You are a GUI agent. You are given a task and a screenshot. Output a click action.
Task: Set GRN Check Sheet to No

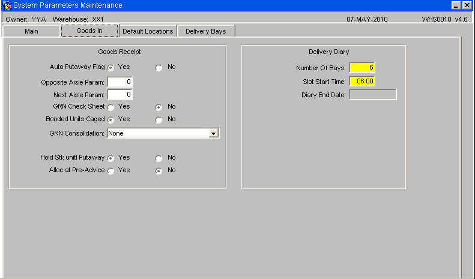pyautogui.click(x=159, y=107)
